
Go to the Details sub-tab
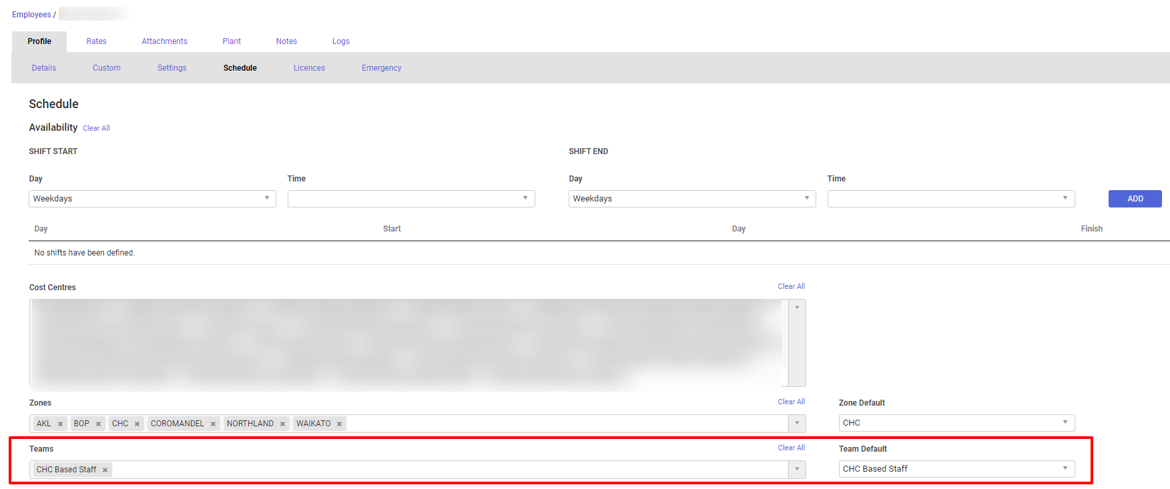tap(44, 68)
